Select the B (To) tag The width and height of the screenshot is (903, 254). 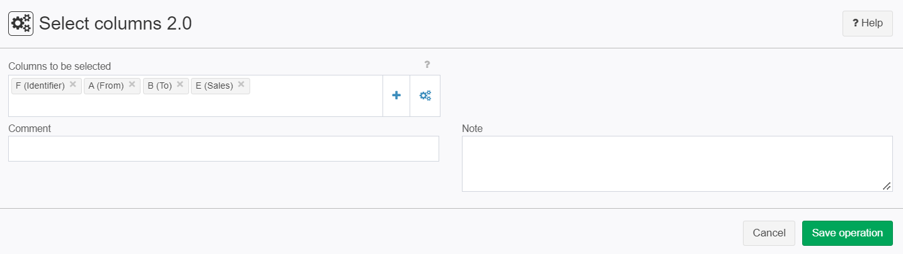coord(159,86)
